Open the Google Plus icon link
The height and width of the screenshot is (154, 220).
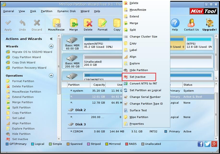tap(214, 144)
